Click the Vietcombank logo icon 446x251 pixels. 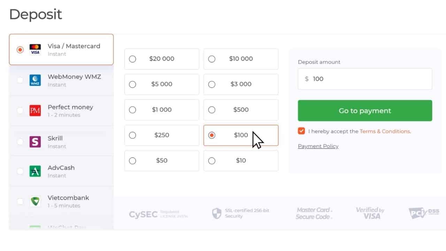[x=34, y=201]
